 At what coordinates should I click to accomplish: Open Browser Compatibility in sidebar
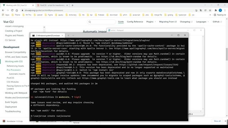pyautogui.click(x=16, y=52)
